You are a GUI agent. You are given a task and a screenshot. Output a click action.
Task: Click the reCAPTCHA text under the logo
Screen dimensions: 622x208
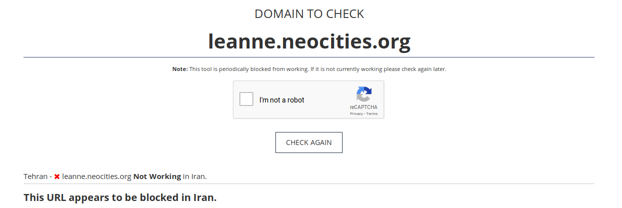point(364,107)
